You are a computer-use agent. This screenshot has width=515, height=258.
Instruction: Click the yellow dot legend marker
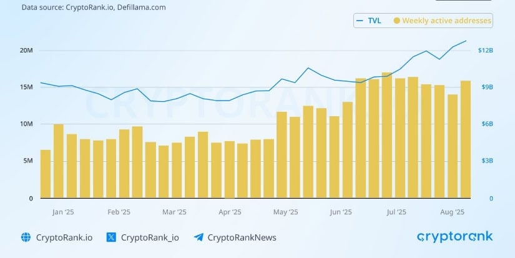(397, 21)
